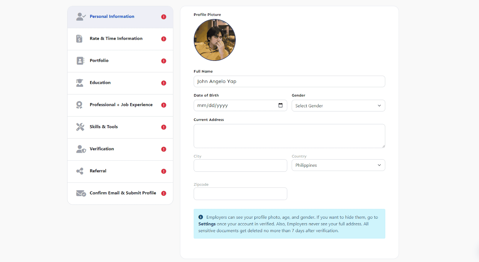This screenshot has height=262, width=479.
Task: Open Confirm Email & Submit Profile section
Action: (120, 194)
